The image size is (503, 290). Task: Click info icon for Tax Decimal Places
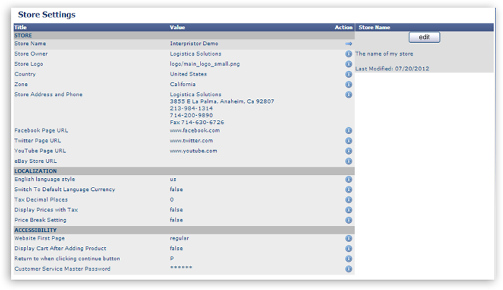point(349,200)
